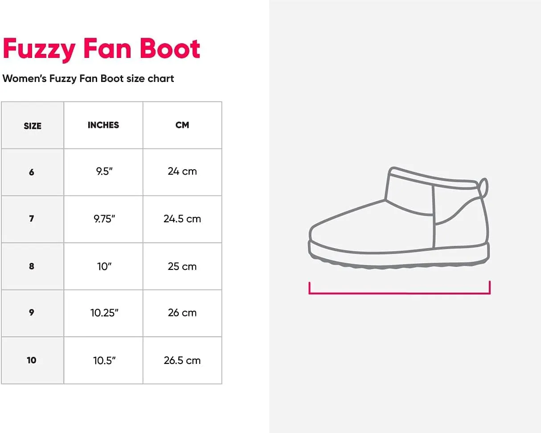This screenshot has width=541, height=433.
Task: Click the pink length measurement bracket
Action: tap(399, 288)
